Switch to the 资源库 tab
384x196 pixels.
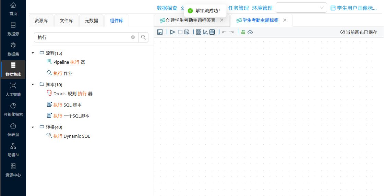(x=41, y=21)
